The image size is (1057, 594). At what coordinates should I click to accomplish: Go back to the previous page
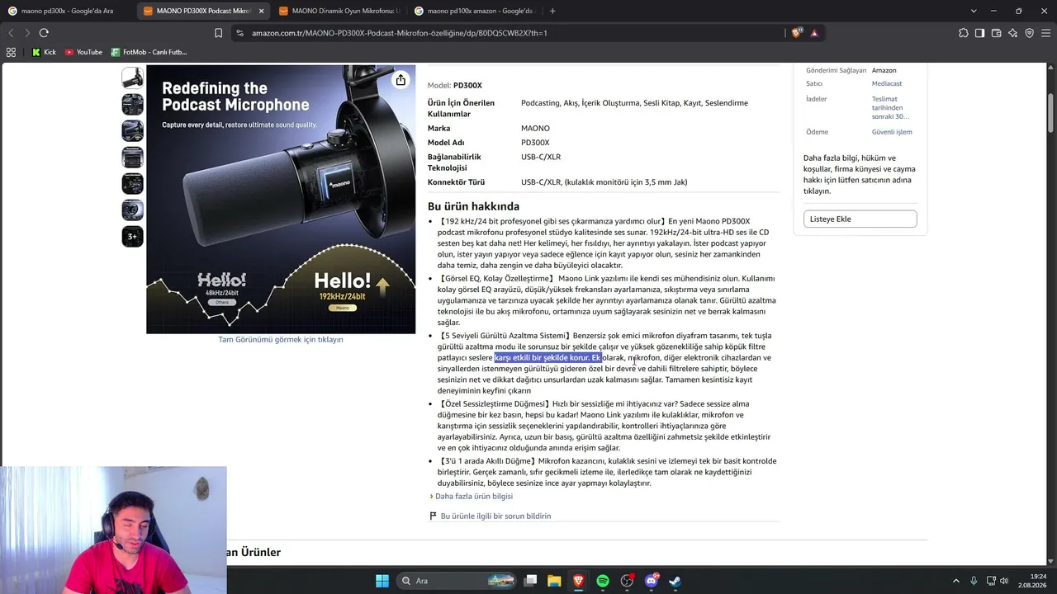pos(11,33)
